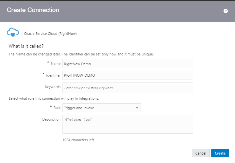Image resolution: width=235 pixels, height=163 pixels.
Task: Click the Keywords field label
Action: point(53,87)
